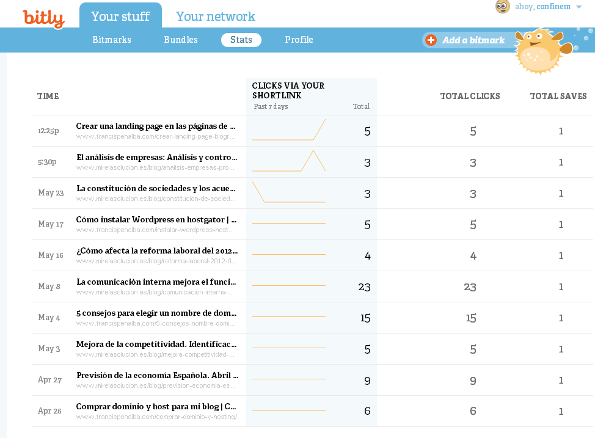Viewport: 595px width, 438px height.
Task: Click the sparkline chart for May 8
Action: tap(288, 287)
